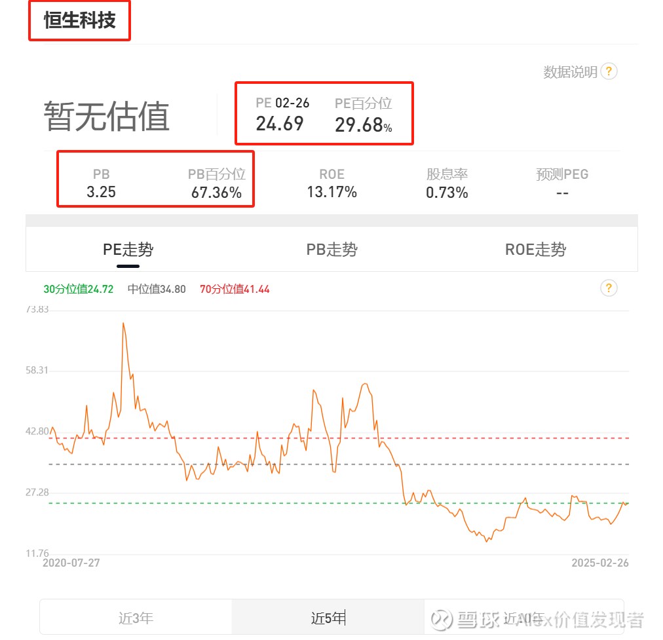Open the 数据说明 help question-mark icon
Viewport: 663px width, 640px height.
(x=609, y=71)
